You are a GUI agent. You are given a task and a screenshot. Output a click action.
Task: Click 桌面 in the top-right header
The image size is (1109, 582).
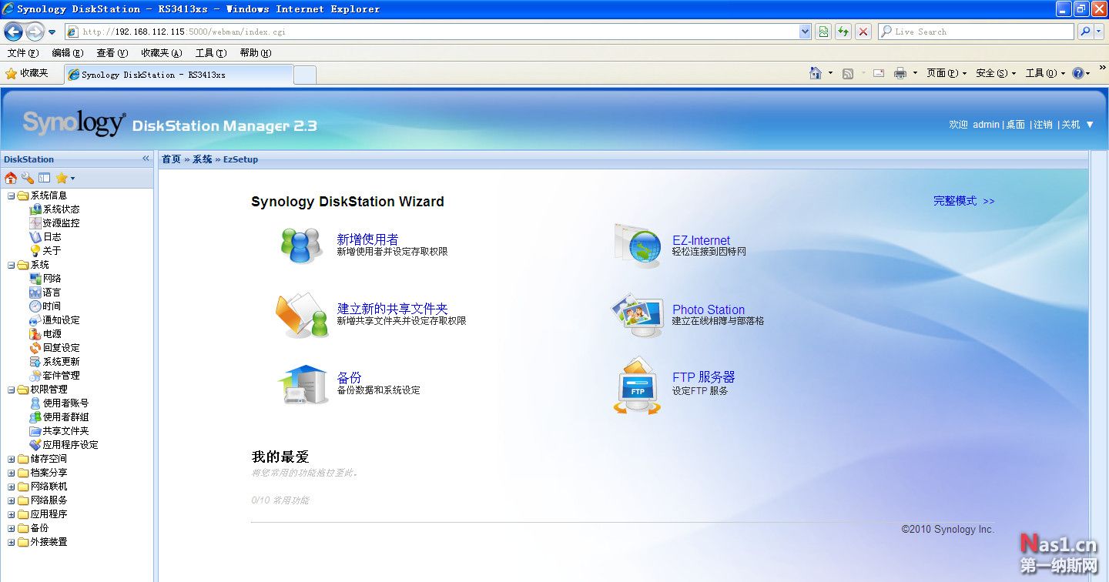pos(1016,125)
